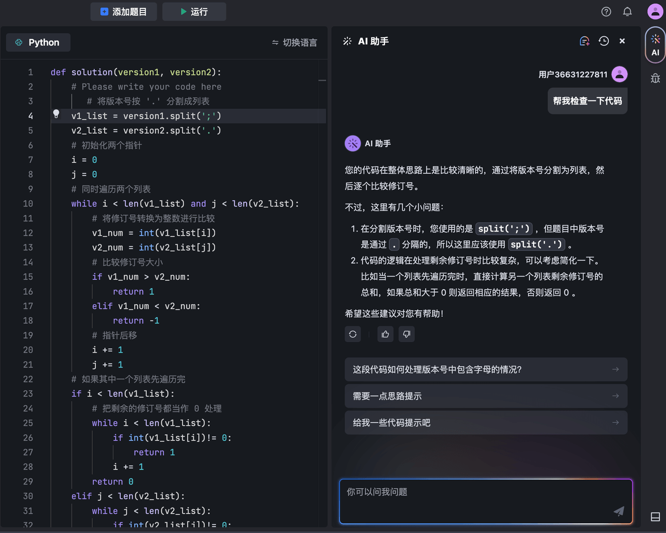Regenerate the AI response

click(x=353, y=334)
